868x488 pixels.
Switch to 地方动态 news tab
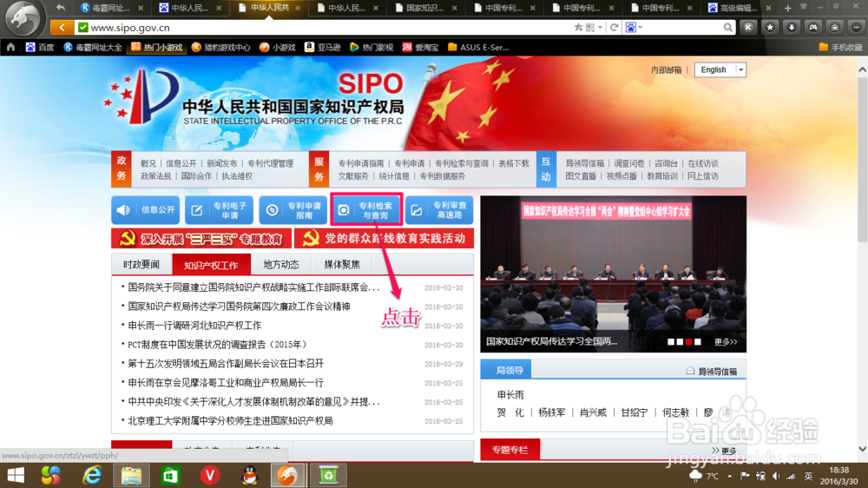click(x=281, y=265)
